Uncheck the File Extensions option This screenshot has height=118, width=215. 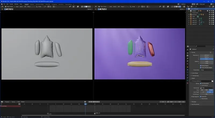pyautogui.click(x=200, y=83)
